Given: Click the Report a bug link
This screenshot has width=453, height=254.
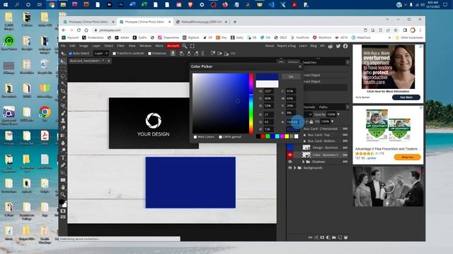Looking at the screenshot, I should (286, 46).
